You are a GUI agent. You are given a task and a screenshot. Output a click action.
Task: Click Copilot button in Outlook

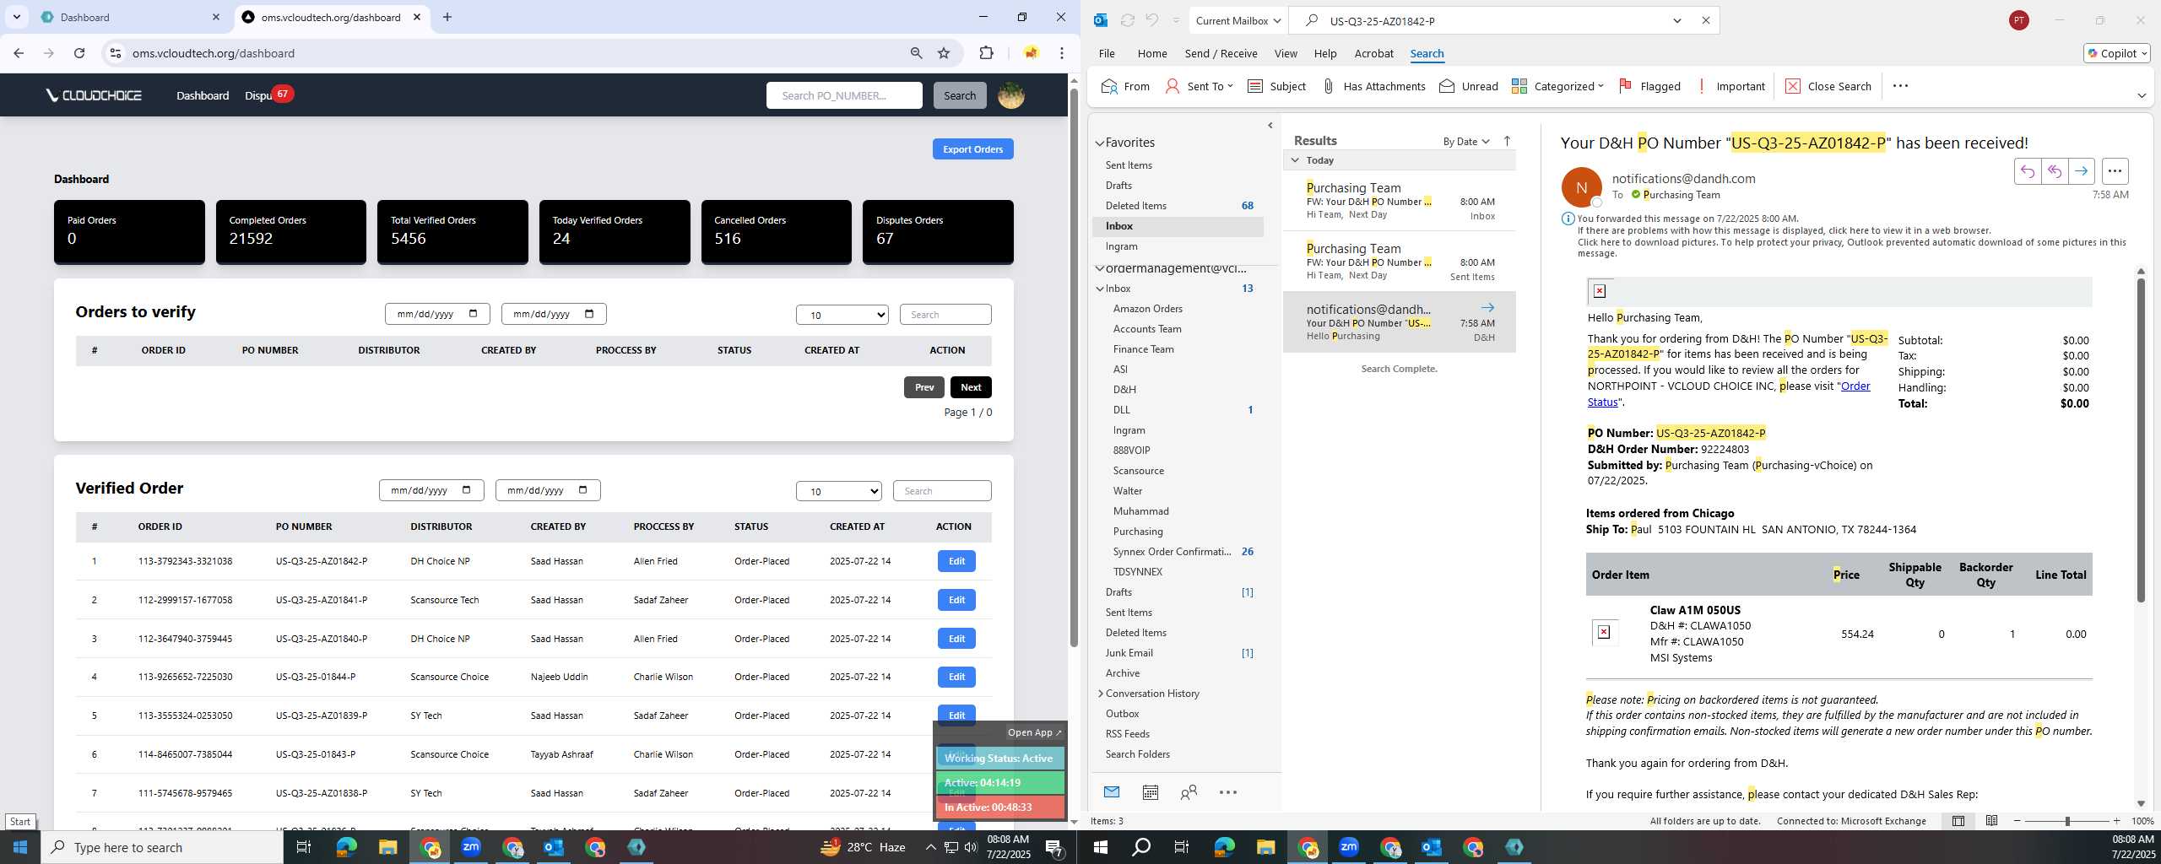click(x=2116, y=53)
